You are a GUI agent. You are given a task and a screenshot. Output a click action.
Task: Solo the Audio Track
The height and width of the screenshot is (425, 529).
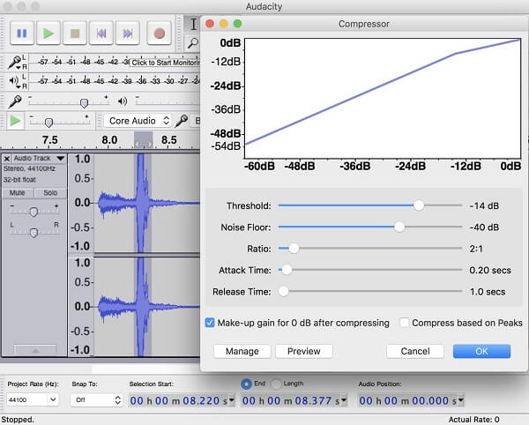click(50, 193)
